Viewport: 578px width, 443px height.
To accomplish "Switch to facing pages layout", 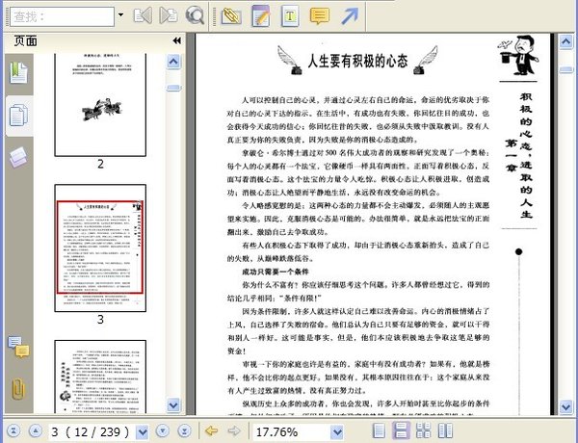I will tap(446, 430).
